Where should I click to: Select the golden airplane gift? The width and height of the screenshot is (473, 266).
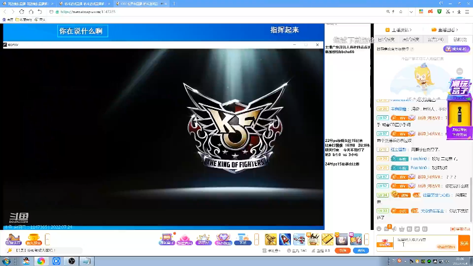(x=271, y=239)
